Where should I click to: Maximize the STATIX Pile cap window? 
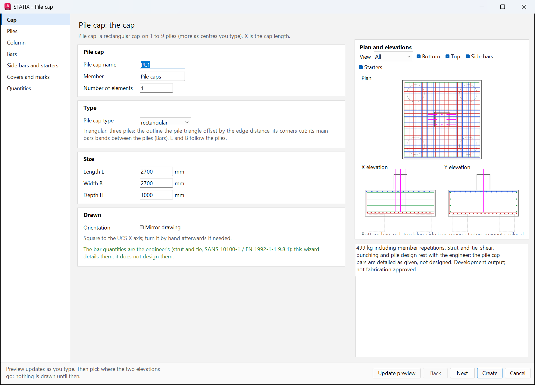502,7
